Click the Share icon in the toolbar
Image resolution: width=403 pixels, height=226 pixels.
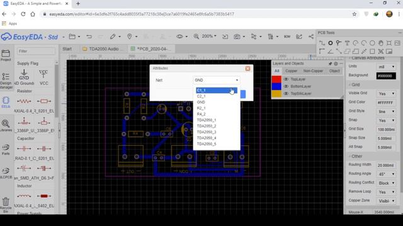coord(311,36)
